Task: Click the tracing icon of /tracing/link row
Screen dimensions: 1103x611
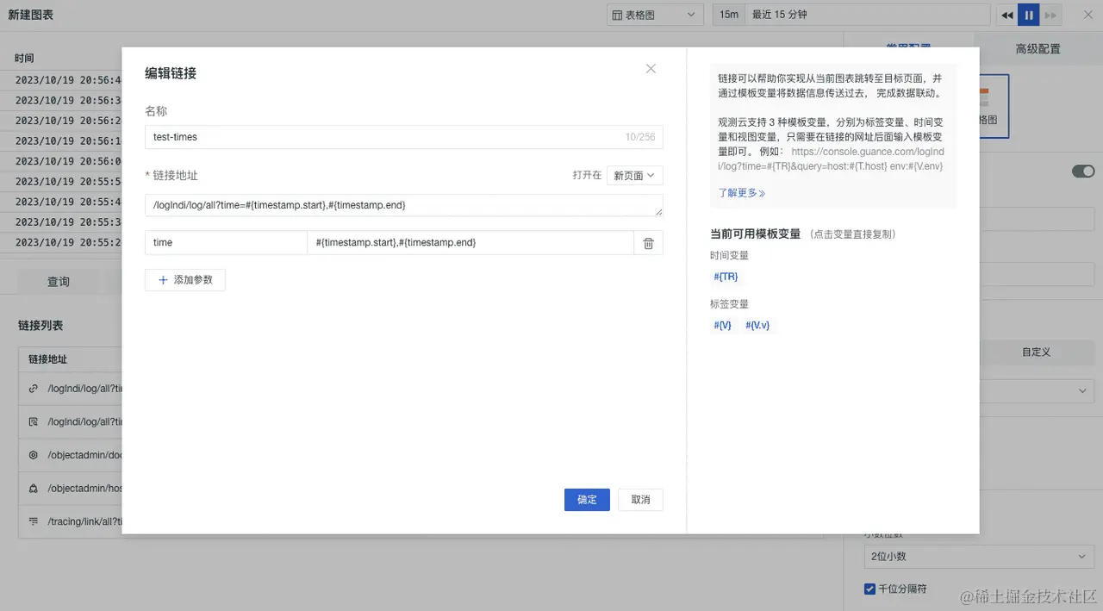Action: click(x=34, y=521)
